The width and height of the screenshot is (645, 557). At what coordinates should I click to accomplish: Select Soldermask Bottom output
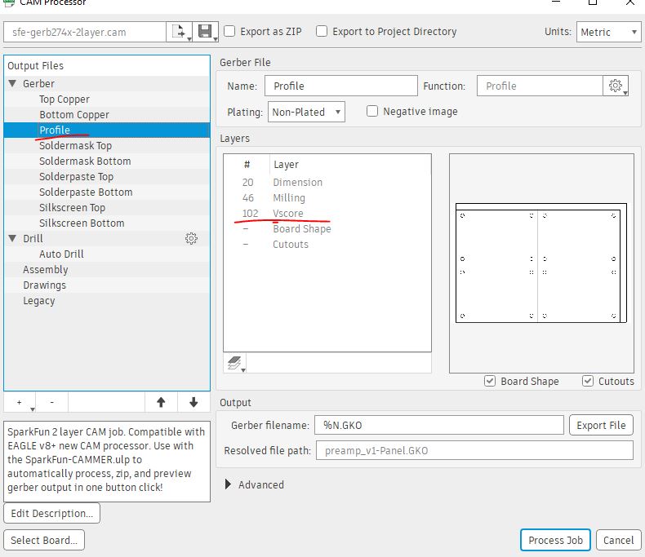pyautogui.click(x=85, y=161)
